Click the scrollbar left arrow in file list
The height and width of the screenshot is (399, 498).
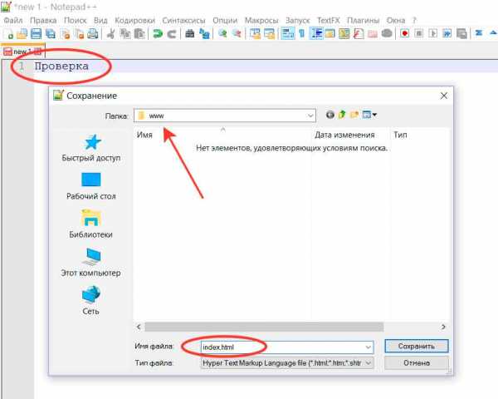139,327
